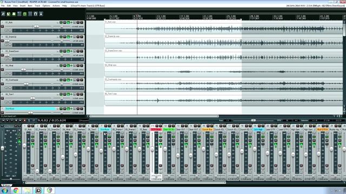Arm record on 01_Kick mixer strip
Viewport: 346px width, 194px height.
point(32,165)
